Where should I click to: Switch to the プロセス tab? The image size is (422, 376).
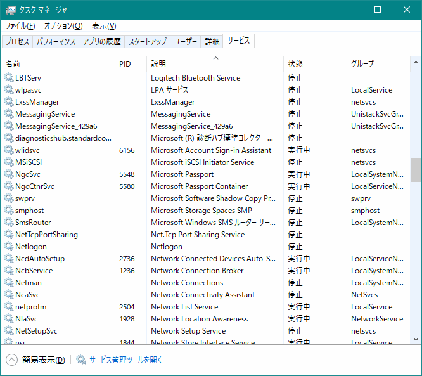pos(17,41)
